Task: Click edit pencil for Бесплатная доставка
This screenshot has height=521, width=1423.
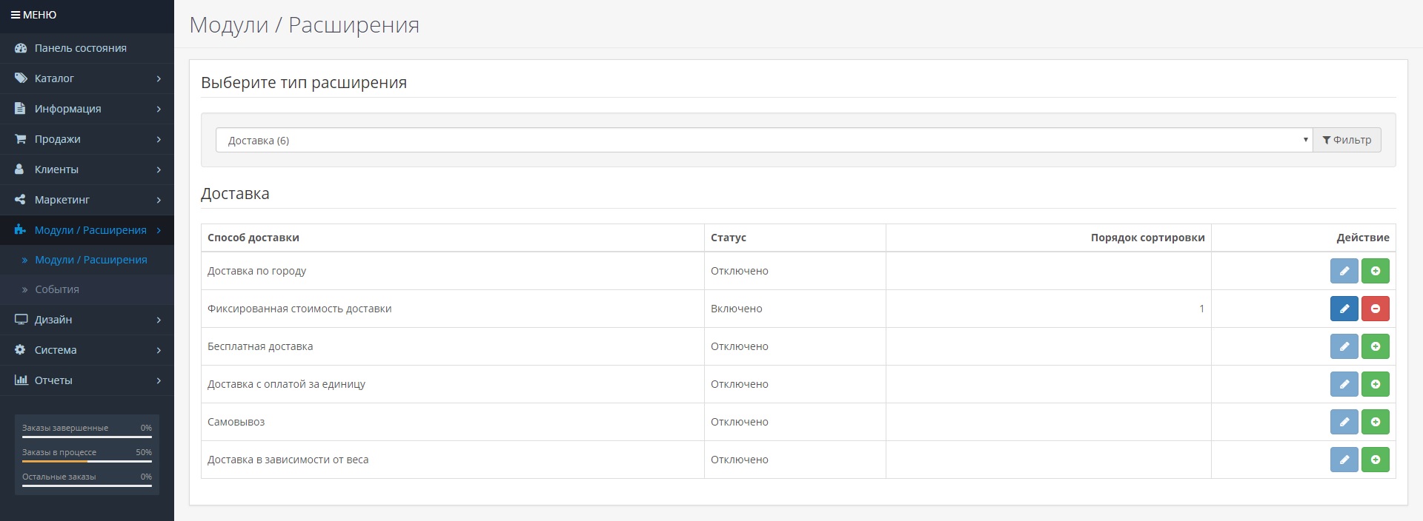Action: click(1344, 346)
